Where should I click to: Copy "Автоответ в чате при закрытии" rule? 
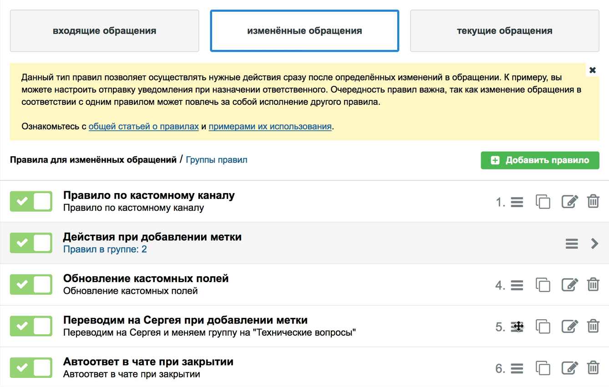[x=543, y=368]
